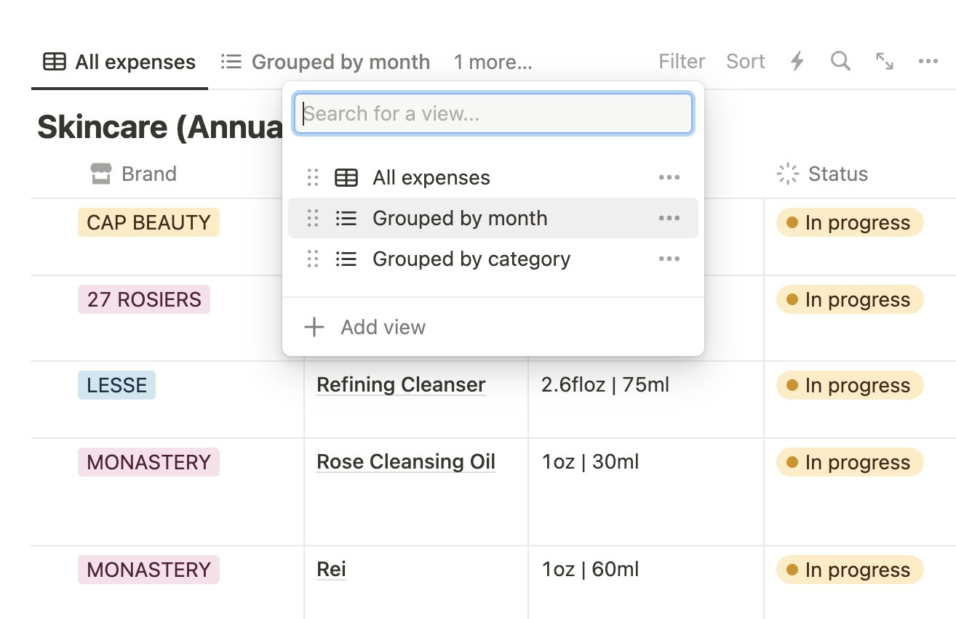956x619 pixels.
Task: Open the Status column header menu
Action: tap(837, 174)
